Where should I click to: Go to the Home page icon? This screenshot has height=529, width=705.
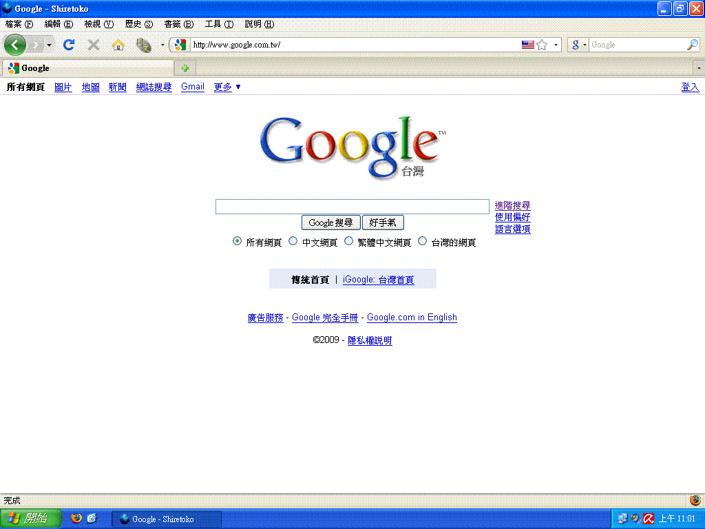[118, 45]
